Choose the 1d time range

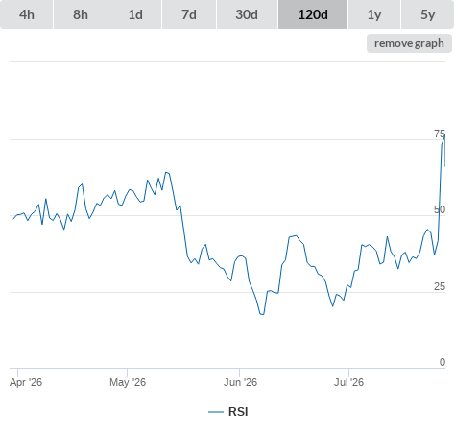(135, 14)
